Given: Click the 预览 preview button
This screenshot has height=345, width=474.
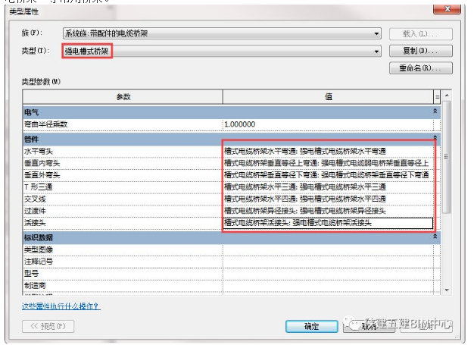Looking at the screenshot, I should (48, 326).
